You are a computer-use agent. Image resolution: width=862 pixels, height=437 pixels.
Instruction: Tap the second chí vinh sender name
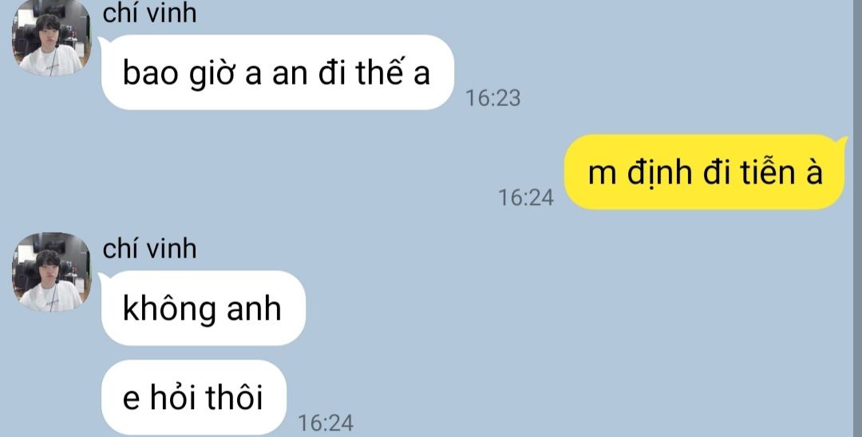pyautogui.click(x=149, y=249)
